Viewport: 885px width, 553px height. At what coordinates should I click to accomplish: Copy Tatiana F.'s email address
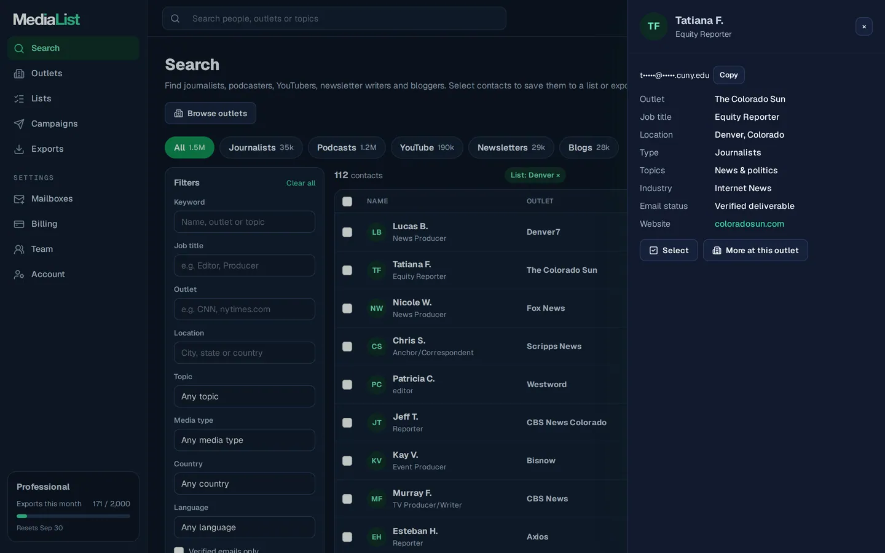coord(729,75)
